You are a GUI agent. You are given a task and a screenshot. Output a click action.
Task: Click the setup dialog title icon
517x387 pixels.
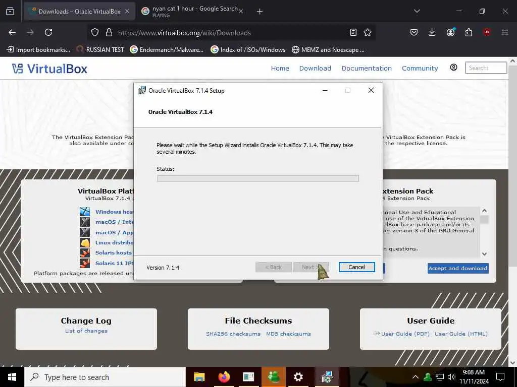click(x=142, y=90)
